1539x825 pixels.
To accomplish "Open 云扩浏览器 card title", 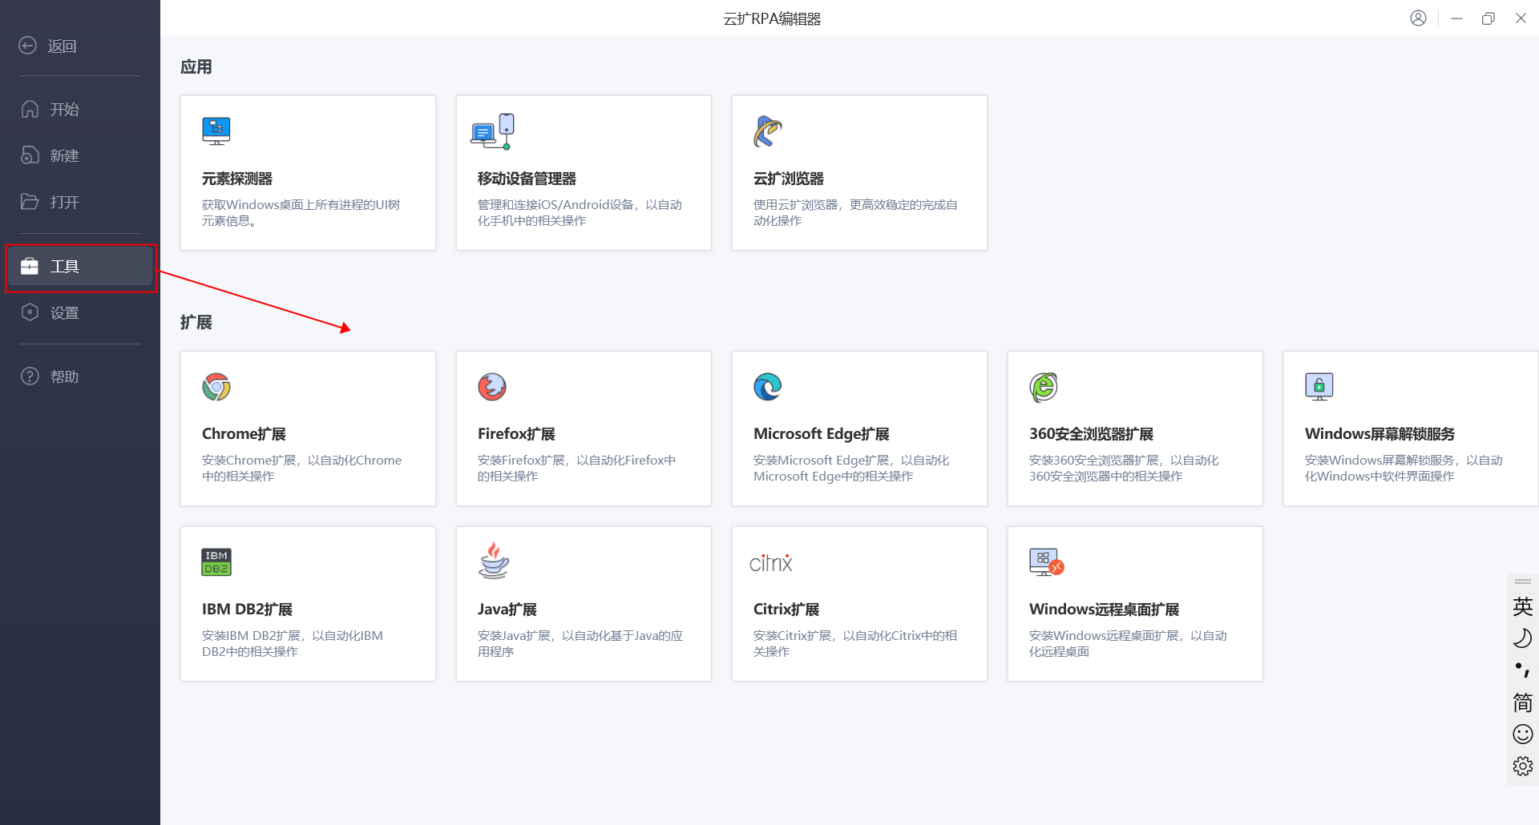I will [x=789, y=179].
